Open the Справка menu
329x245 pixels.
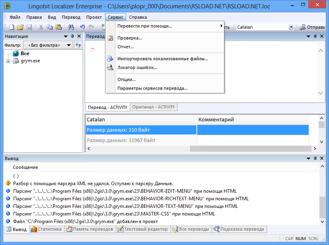[138, 17]
